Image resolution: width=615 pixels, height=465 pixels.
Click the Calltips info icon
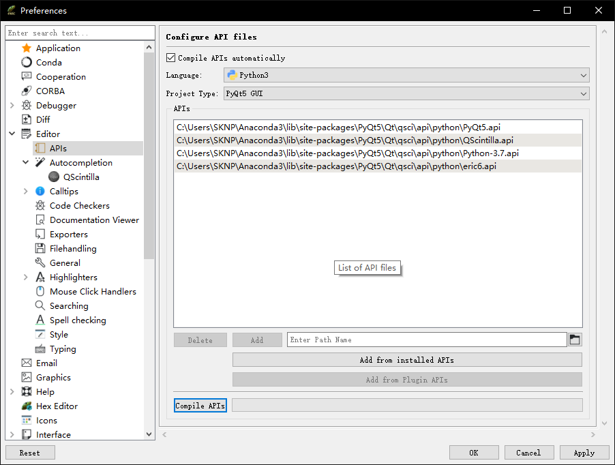click(40, 192)
